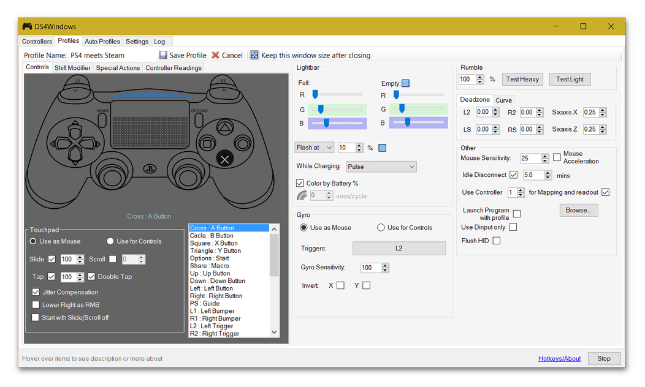
Task: Click the Keep window size icon
Action: point(254,55)
